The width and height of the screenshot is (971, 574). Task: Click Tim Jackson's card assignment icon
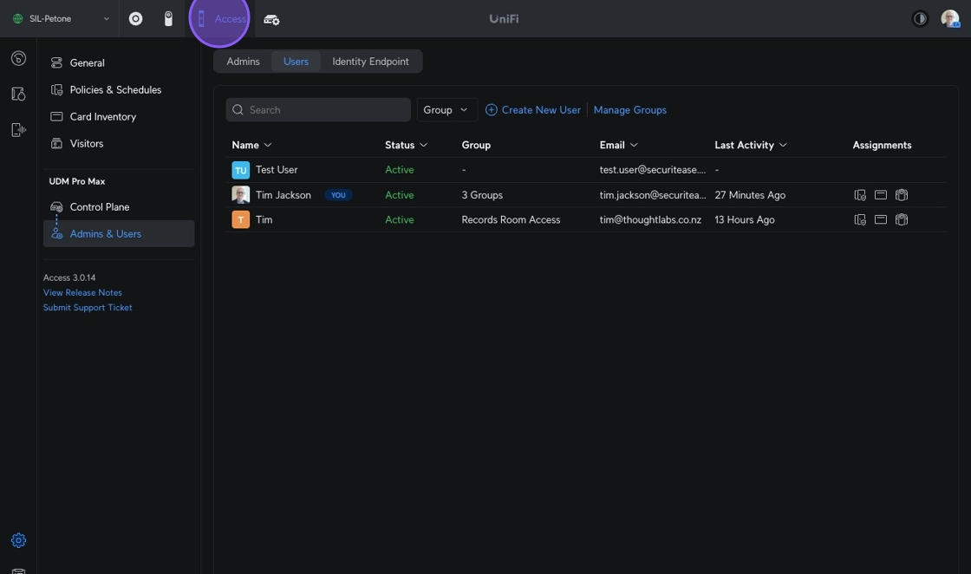(x=880, y=195)
